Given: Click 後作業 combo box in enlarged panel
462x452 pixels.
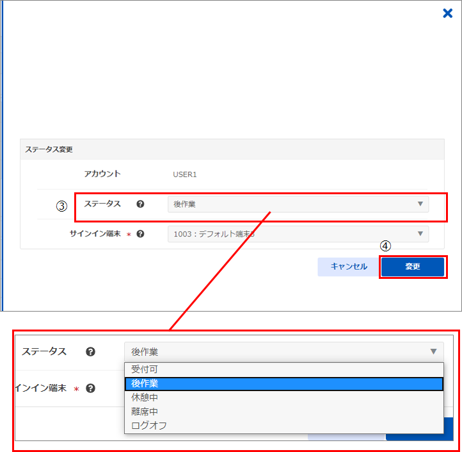Looking at the screenshot, I should pyautogui.click(x=275, y=351).
